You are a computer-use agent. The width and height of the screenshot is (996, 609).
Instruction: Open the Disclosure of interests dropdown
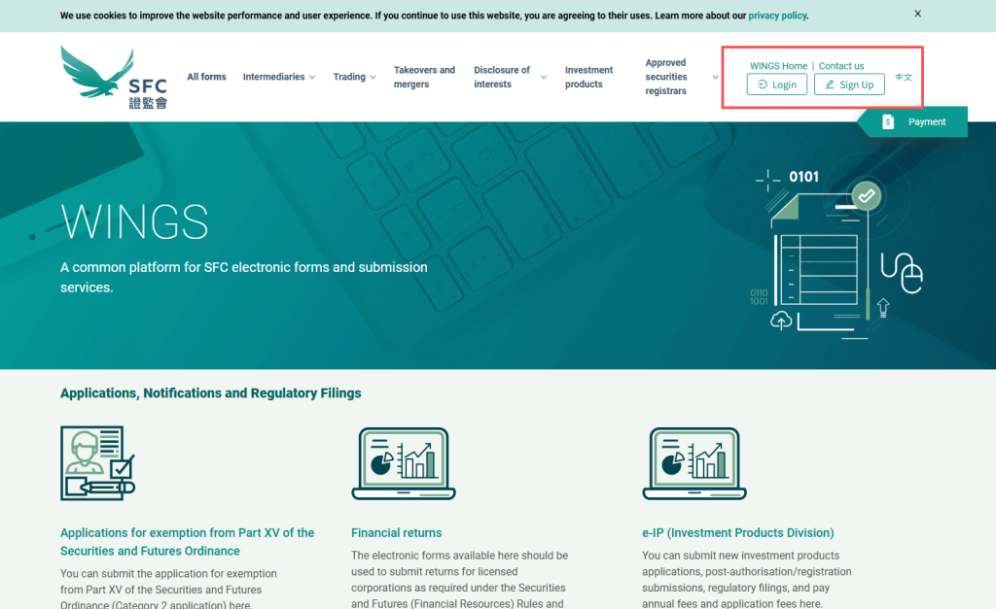[x=510, y=77]
